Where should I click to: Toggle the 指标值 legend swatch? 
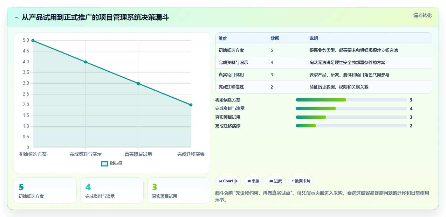click(104, 163)
